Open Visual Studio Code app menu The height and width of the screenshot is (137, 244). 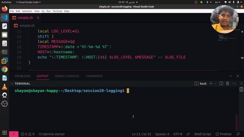pyautogui.click(x=28, y=2)
